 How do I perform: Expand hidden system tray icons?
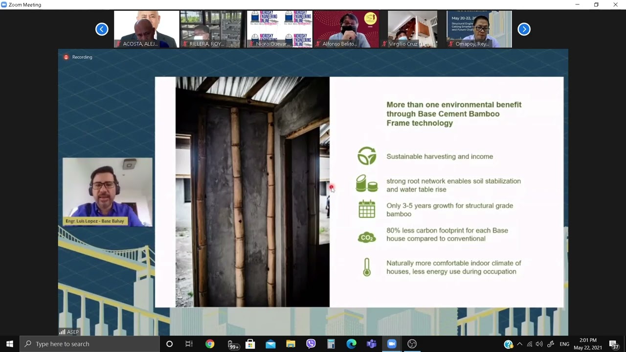click(519, 344)
